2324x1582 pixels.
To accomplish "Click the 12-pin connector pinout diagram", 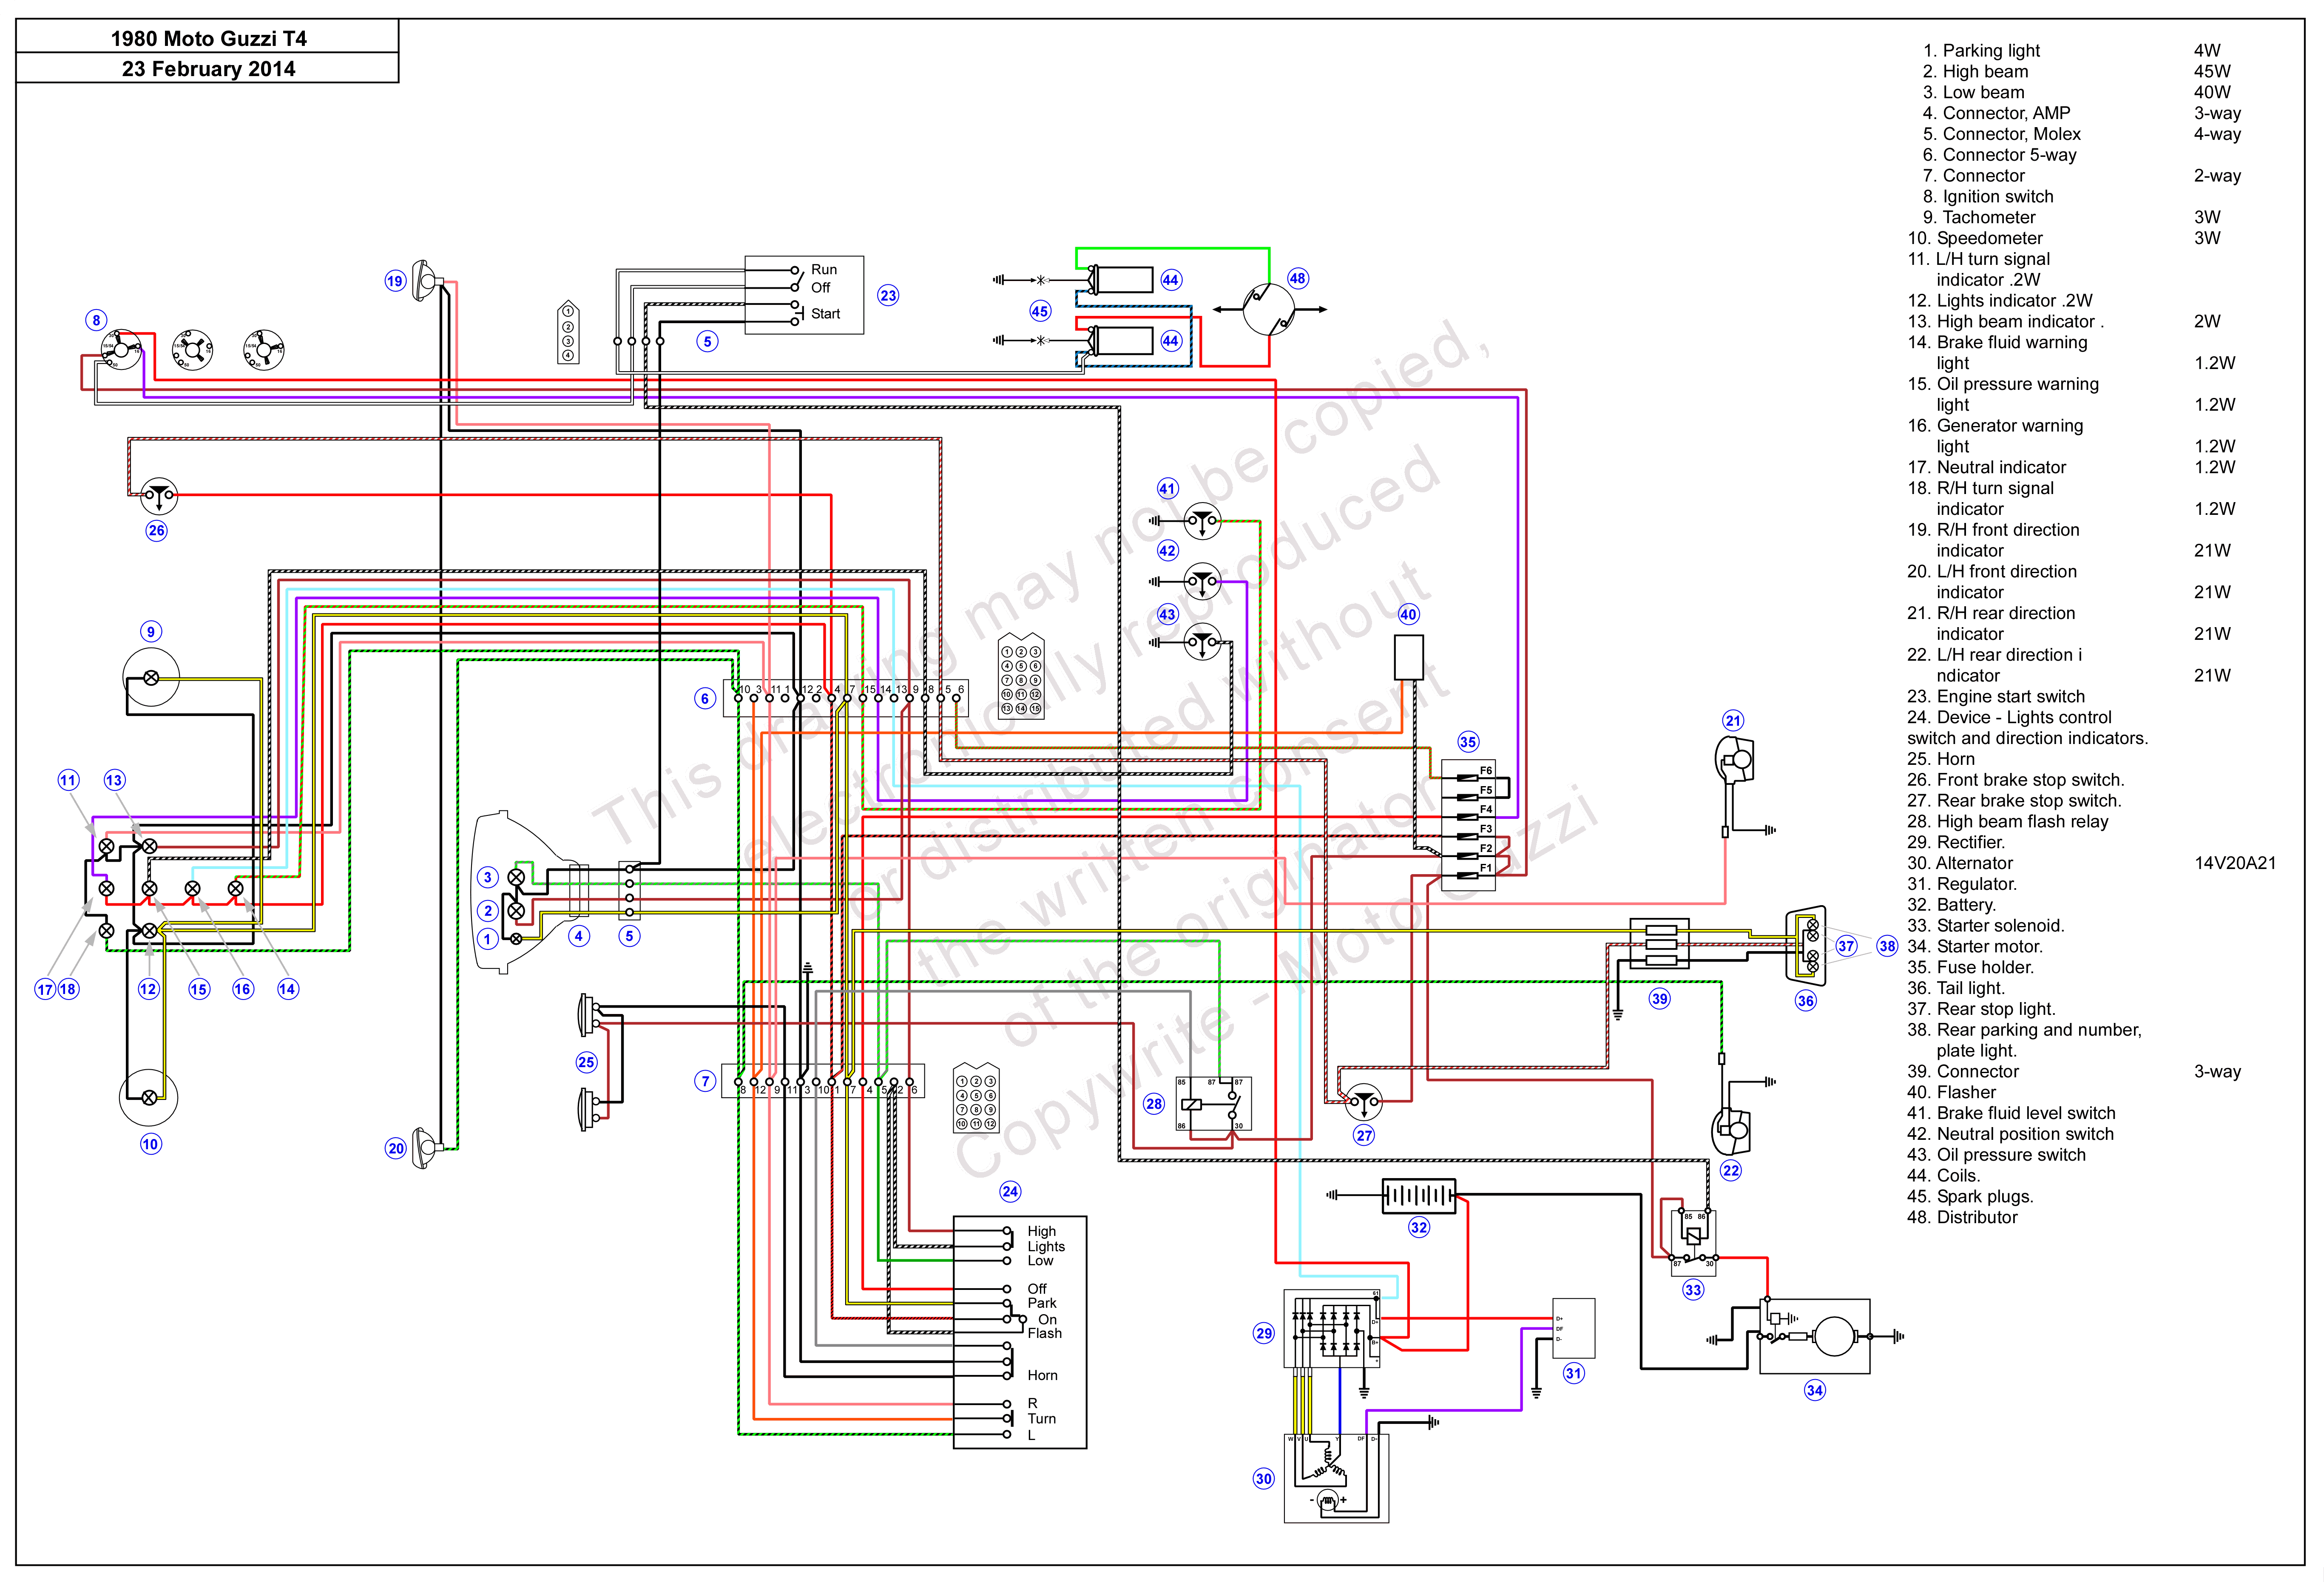I will pos(976,1098).
